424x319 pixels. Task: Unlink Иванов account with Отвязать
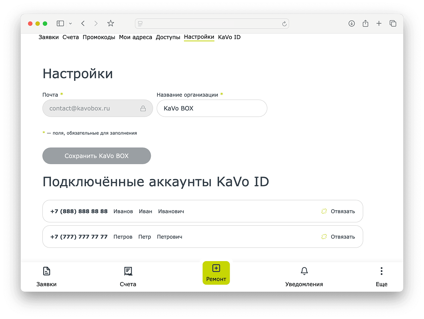click(338, 211)
